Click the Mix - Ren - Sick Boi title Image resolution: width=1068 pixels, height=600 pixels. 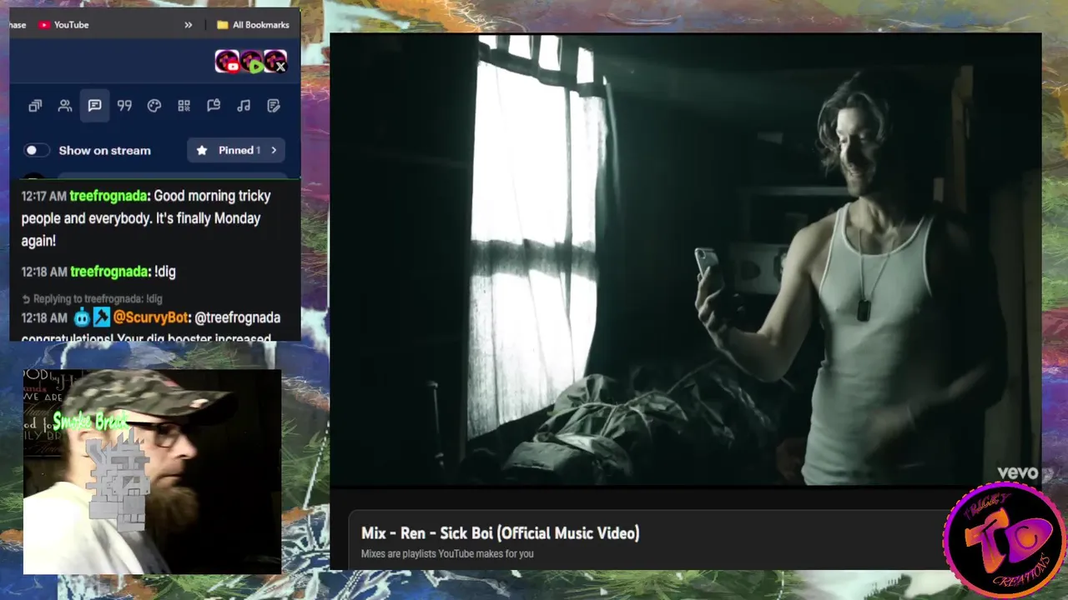pyautogui.click(x=500, y=533)
